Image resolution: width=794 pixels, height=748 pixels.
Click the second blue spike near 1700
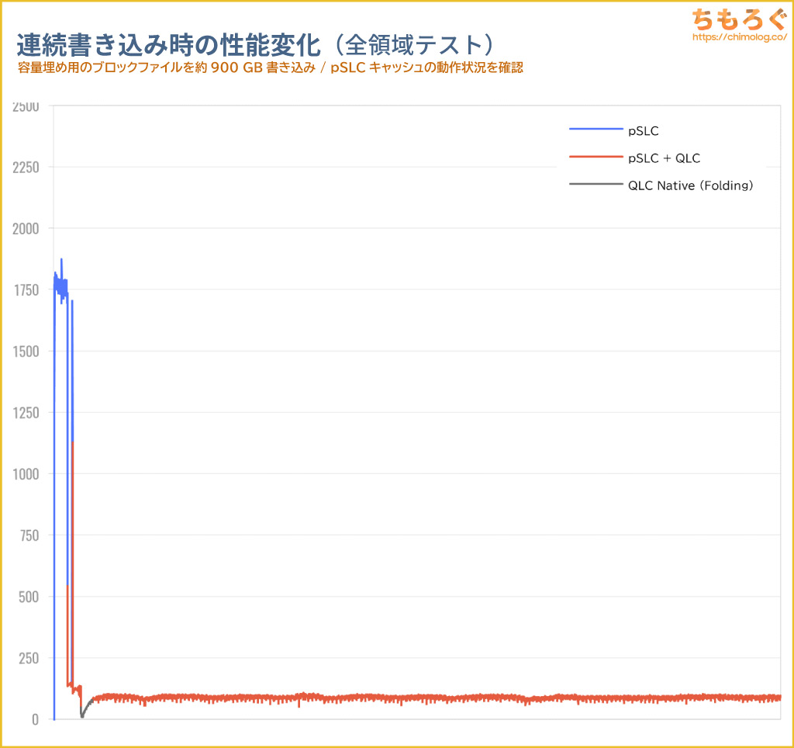pyautogui.click(x=72, y=303)
